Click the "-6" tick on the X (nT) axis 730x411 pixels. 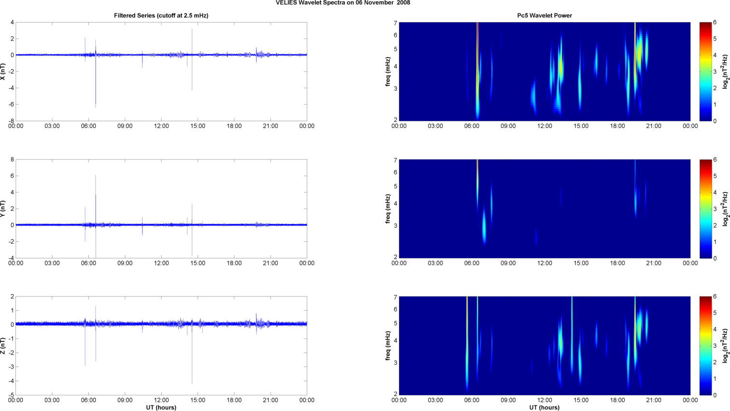(x=11, y=105)
